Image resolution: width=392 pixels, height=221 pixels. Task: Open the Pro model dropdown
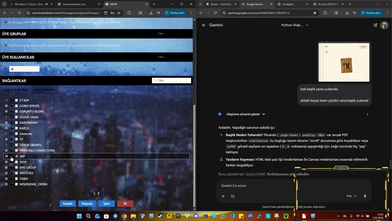(x=352, y=196)
